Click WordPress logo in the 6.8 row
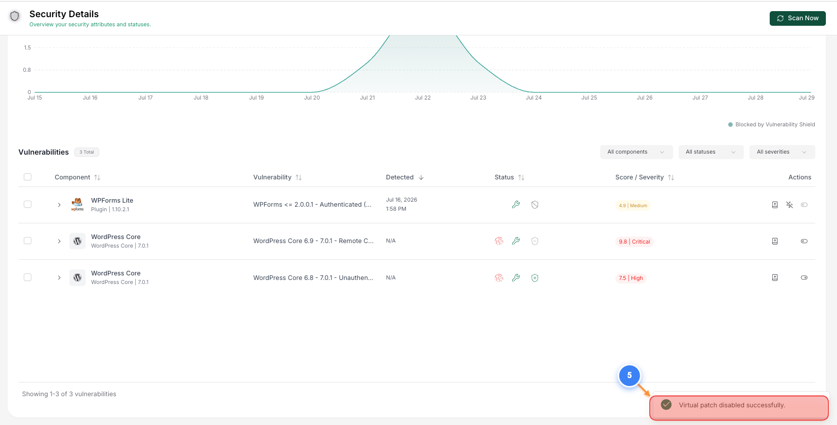Image resolution: width=837 pixels, height=425 pixels. pos(77,277)
